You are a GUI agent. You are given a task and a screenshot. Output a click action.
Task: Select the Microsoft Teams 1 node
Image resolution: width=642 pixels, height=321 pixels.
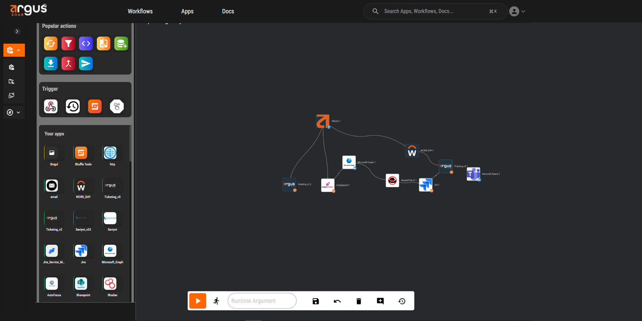(x=473, y=174)
